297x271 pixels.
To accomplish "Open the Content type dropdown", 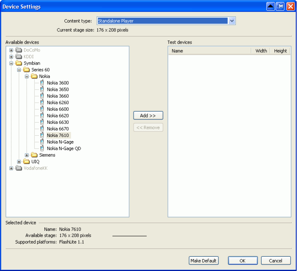I will (x=232, y=21).
